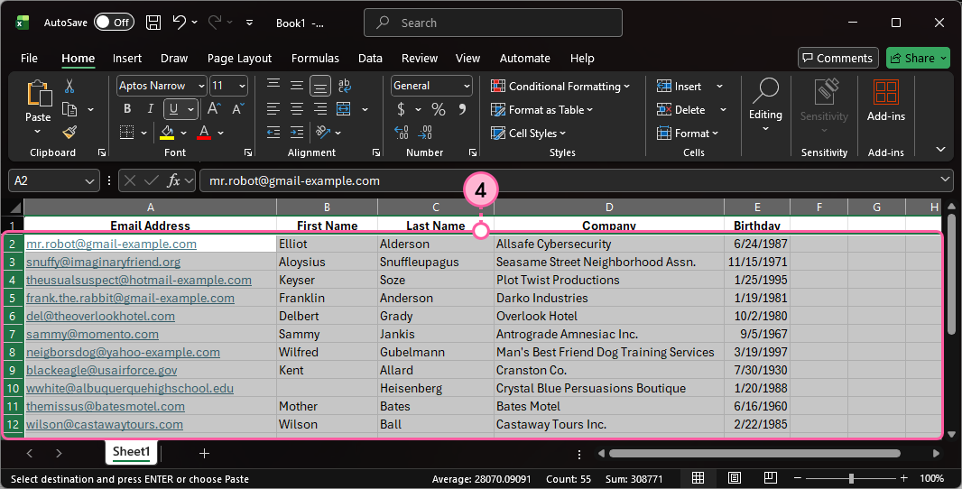The width and height of the screenshot is (962, 489).
Task: Click the Format cells button
Action: click(687, 134)
